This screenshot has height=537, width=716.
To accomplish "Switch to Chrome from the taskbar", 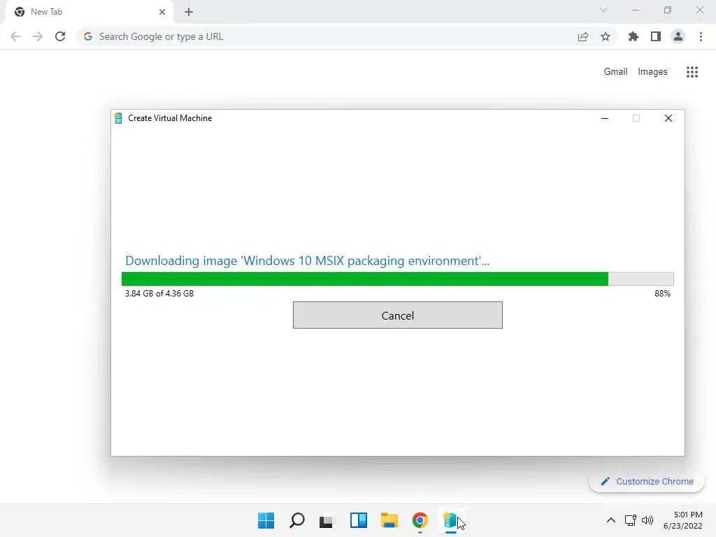I will pos(420,520).
